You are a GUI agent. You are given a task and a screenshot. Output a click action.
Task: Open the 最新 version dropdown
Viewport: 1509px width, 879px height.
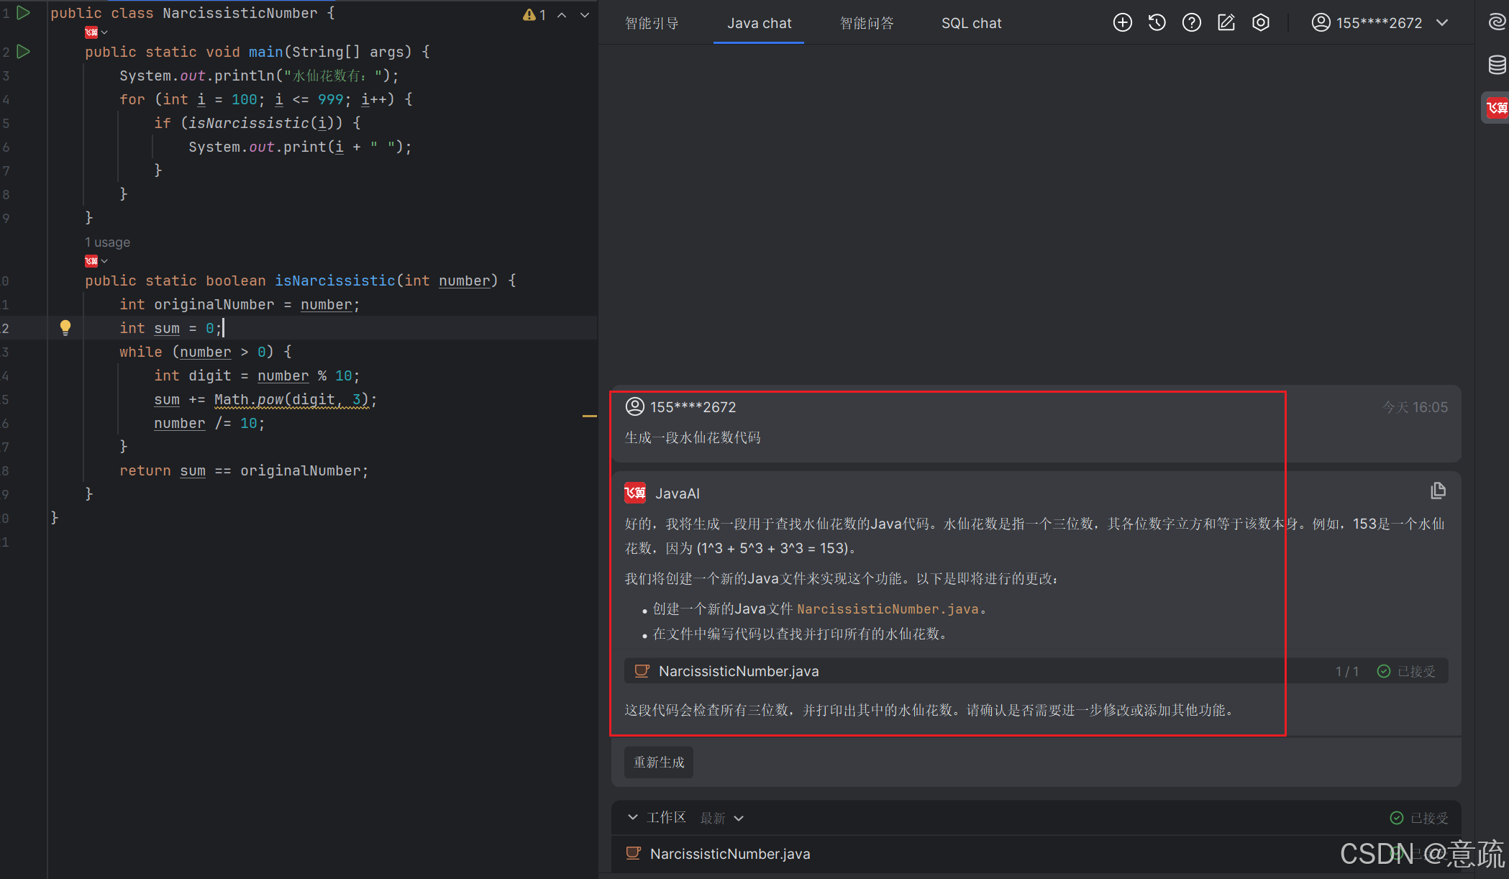coord(722,818)
